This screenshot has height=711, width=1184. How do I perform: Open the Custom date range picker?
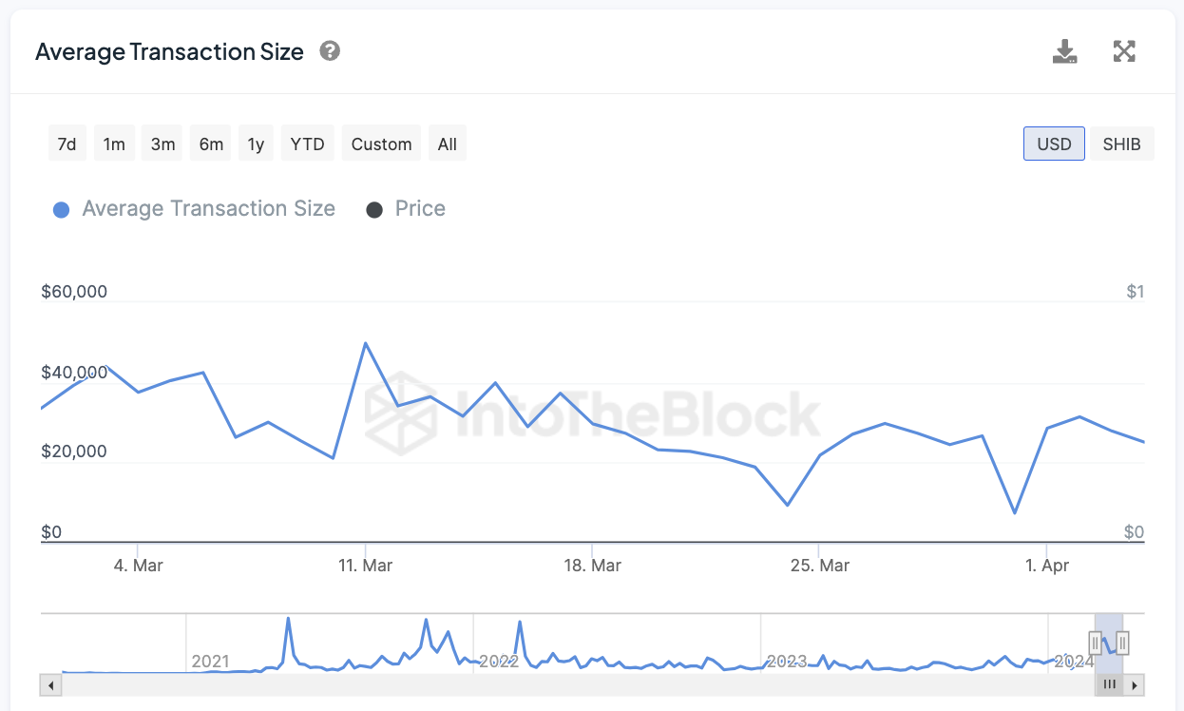(381, 144)
